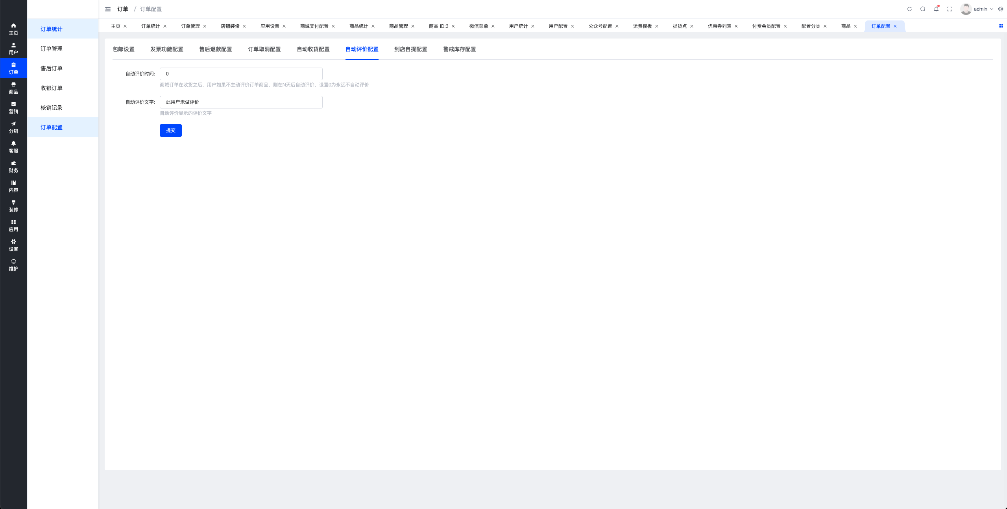Viewport: 1007px width, 509px height.
Task: Open the 客服 sidebar section
Action: coord(13,147)
